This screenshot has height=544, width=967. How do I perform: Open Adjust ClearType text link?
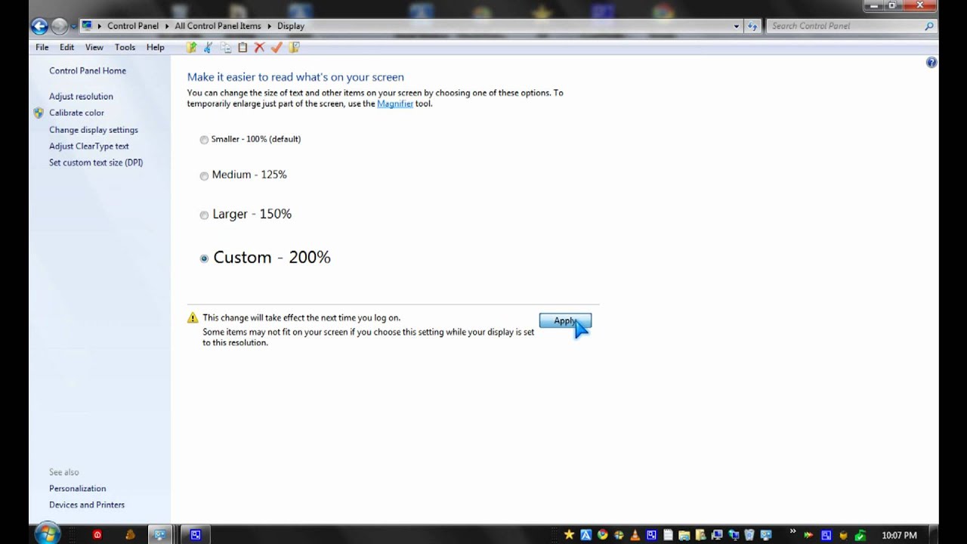pyautogui.click(x=89, y=146)
